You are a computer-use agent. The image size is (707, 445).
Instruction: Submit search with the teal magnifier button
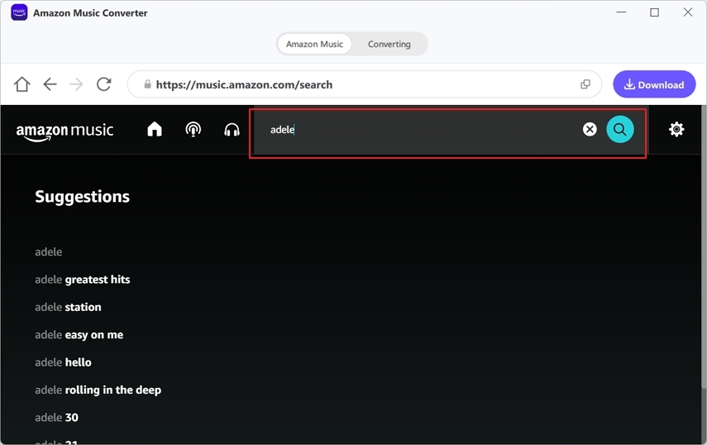[x=620, y=129]
